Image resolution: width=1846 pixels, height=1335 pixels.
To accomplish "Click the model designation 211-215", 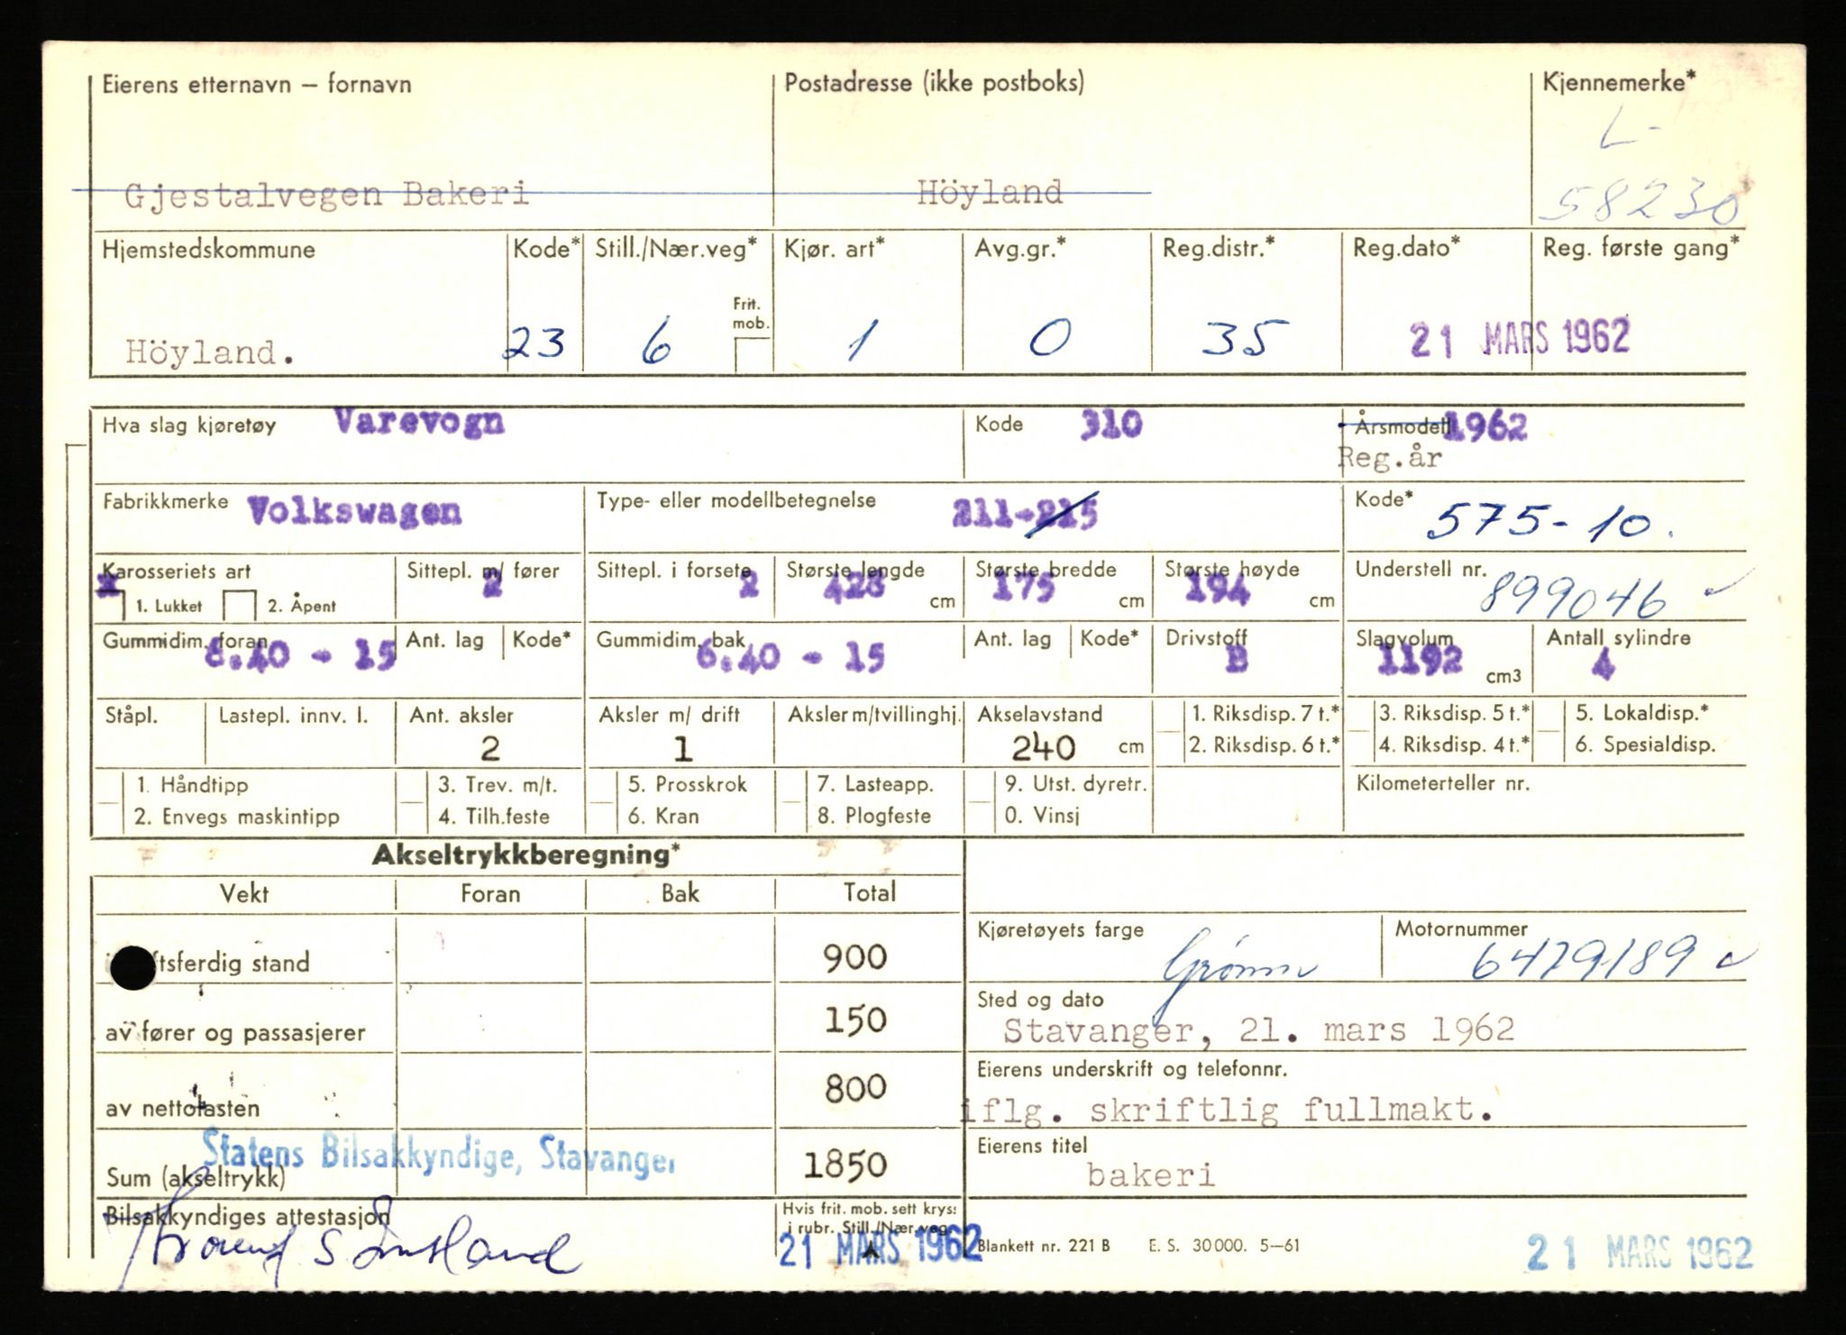I will tap(1025, 513).
